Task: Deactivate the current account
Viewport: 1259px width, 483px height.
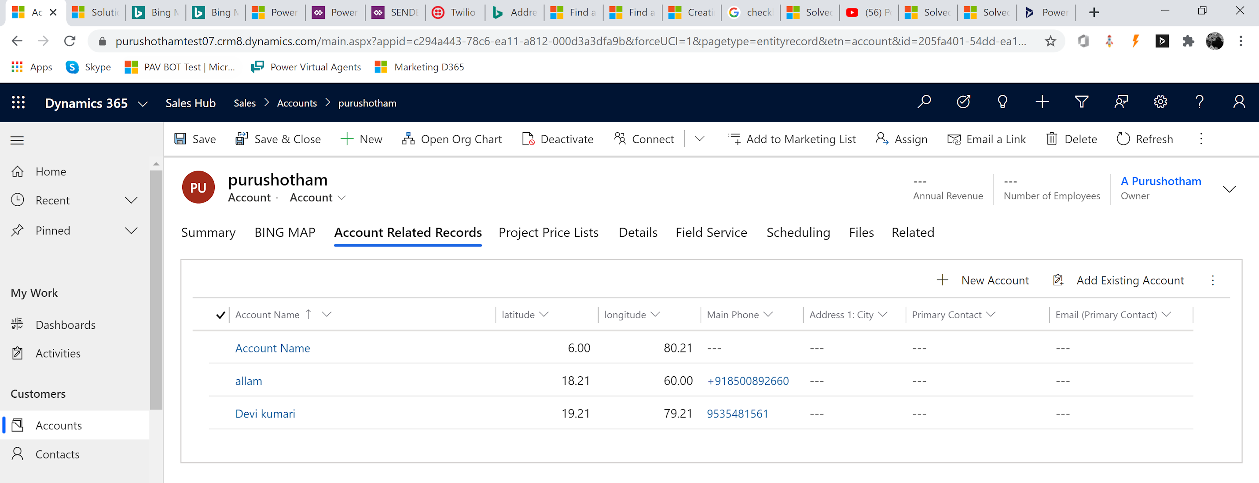Action: pyautogui.click(x=557, y=139)
